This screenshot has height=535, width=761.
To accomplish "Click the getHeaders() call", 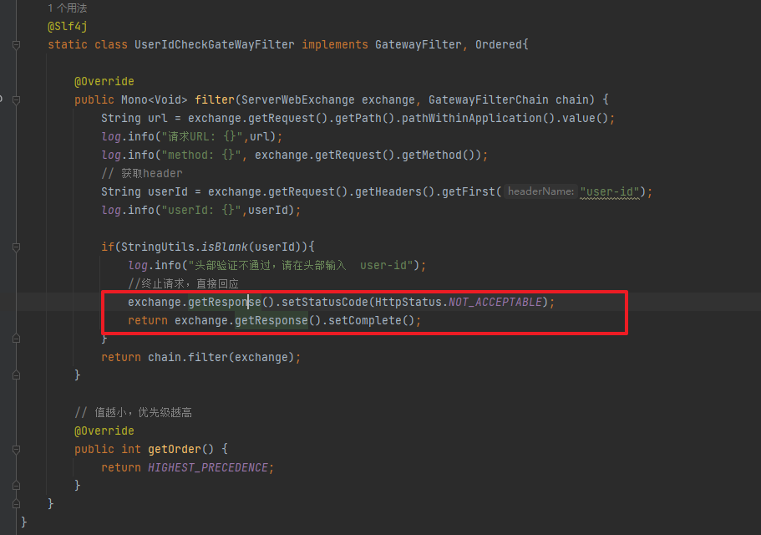I will coord(394,192).
